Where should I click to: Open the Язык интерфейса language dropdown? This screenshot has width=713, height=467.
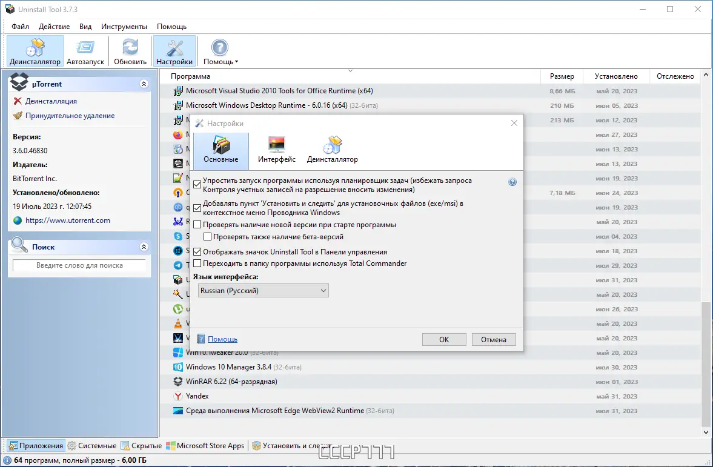[264, 291]
